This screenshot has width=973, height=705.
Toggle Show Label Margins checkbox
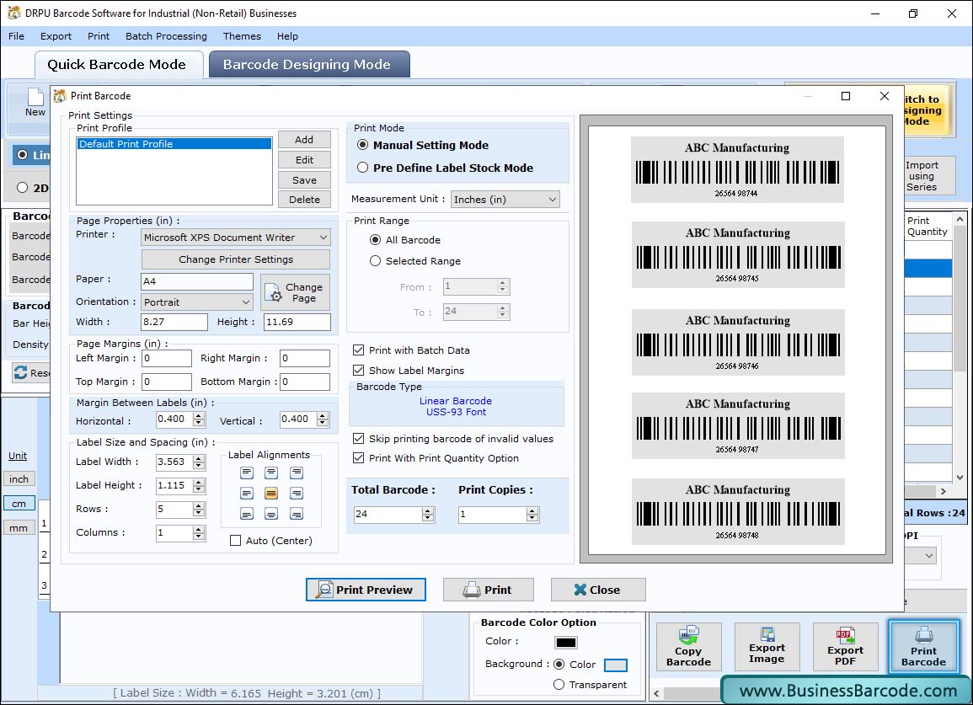coord(358,370)
